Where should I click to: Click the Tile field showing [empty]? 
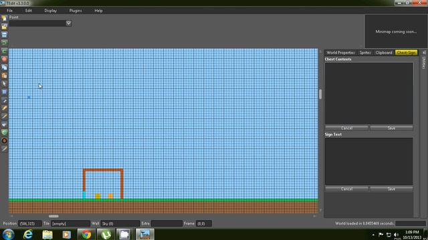tap(70, 223)
